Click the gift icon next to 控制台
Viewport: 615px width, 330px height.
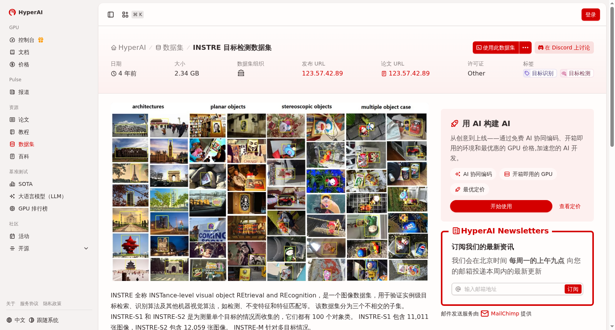41,40
